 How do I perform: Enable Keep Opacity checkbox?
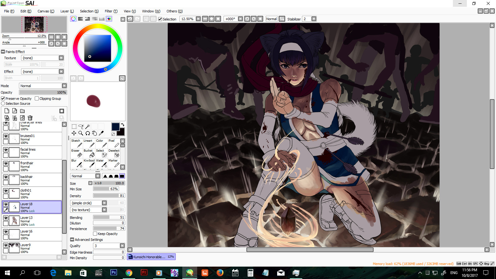tap(95, 234)
